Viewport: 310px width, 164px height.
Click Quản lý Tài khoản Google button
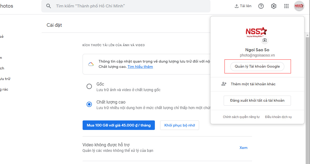coord(257,67)
